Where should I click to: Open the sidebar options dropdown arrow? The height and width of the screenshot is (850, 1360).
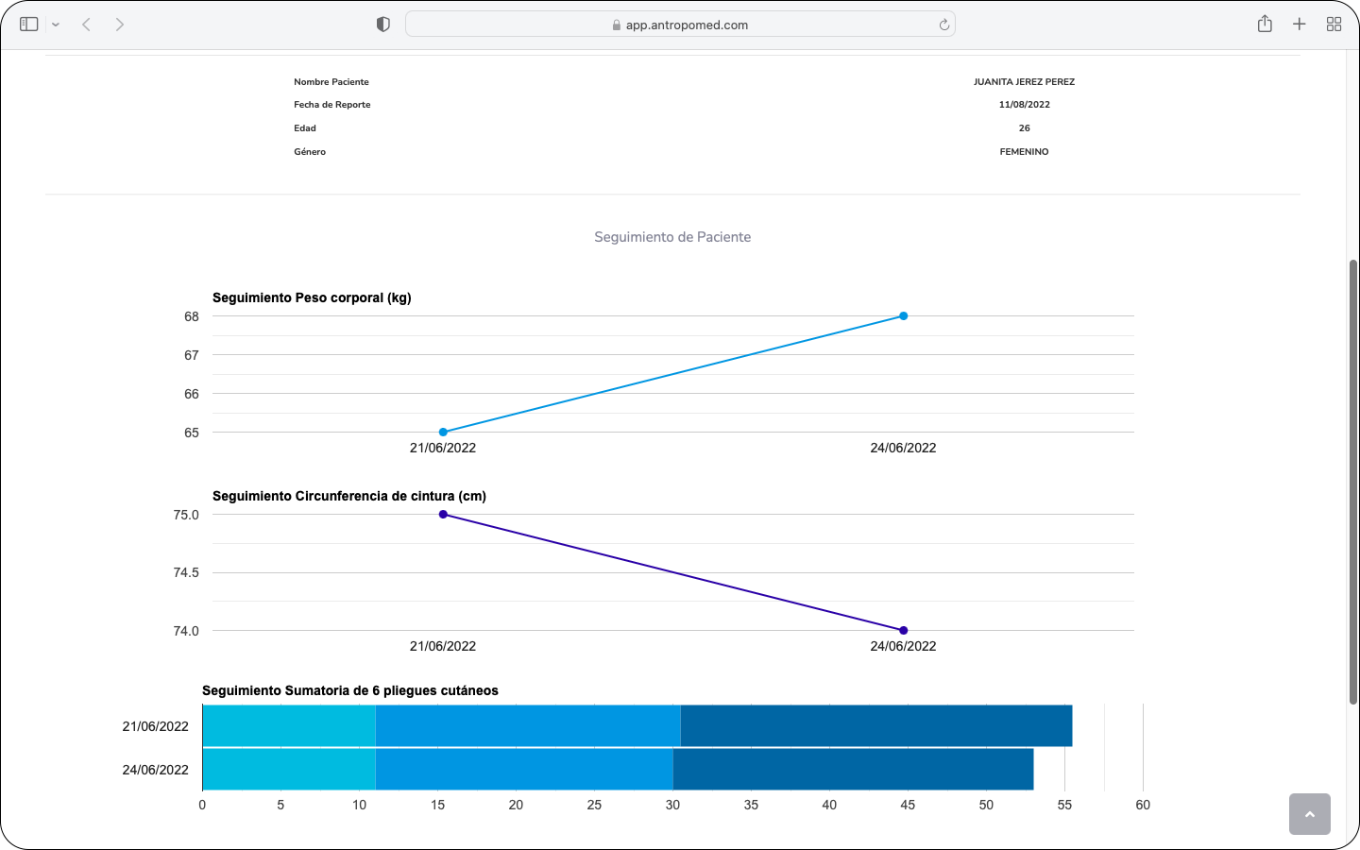(56, 25)
